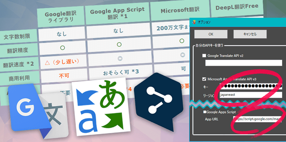This screenshot has height=142, width=286.
Task: Click the OK button in the options dialog
Action: click(211, 34)
